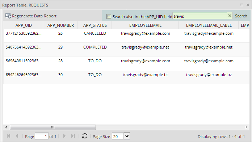Go to the first page of results
The image size is (252, 142).
pyautogui.click(x=9, y=136)
